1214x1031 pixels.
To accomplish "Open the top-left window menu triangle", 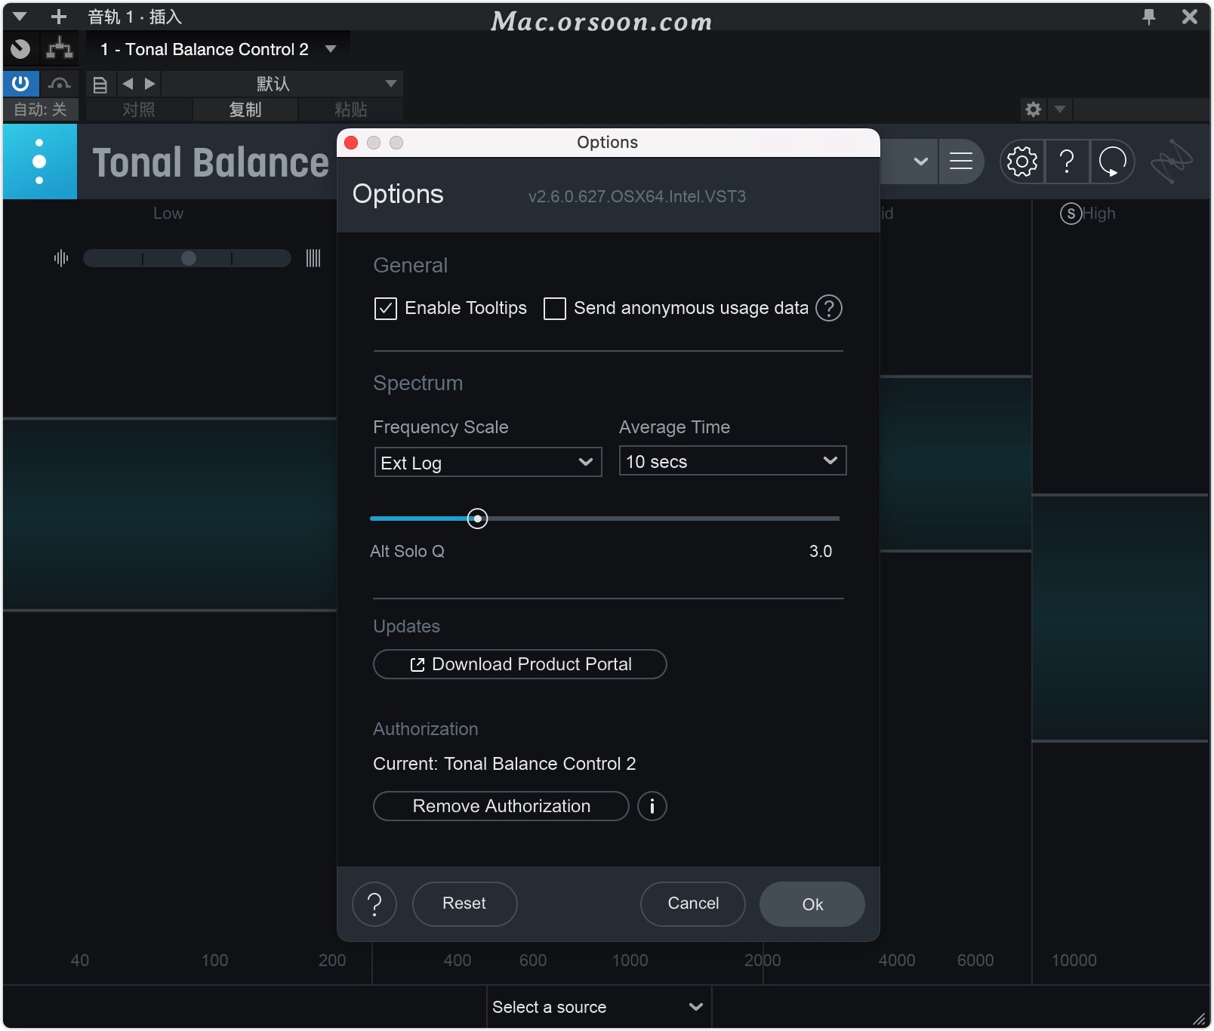I will [x=20, y=17].
